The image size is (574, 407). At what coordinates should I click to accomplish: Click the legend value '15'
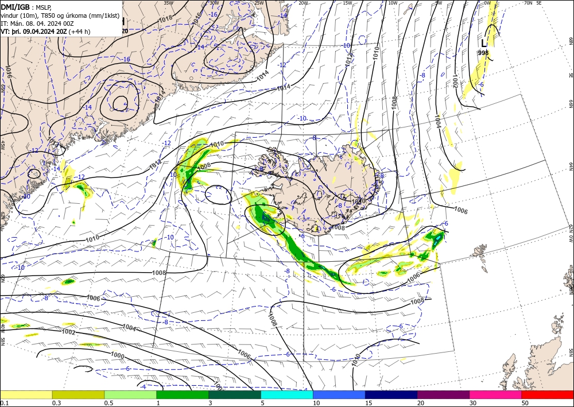tap(369, 403)
